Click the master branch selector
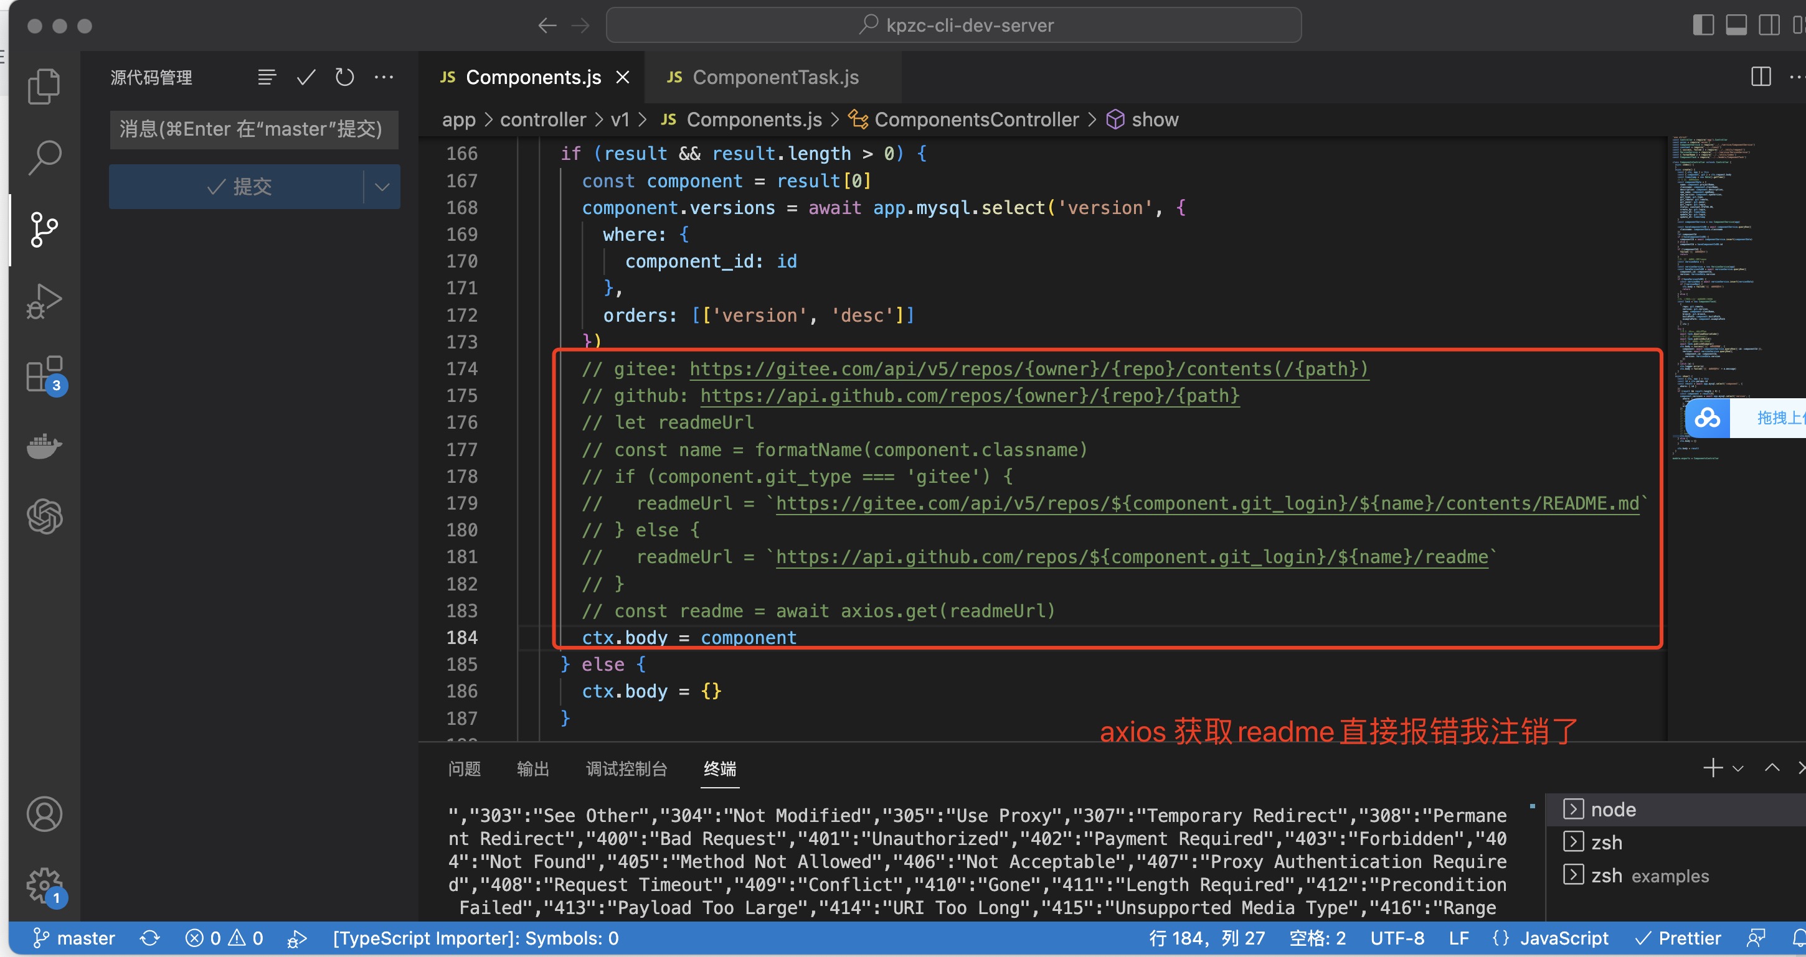Viewport: 1806px width, 957px height. 74,938
